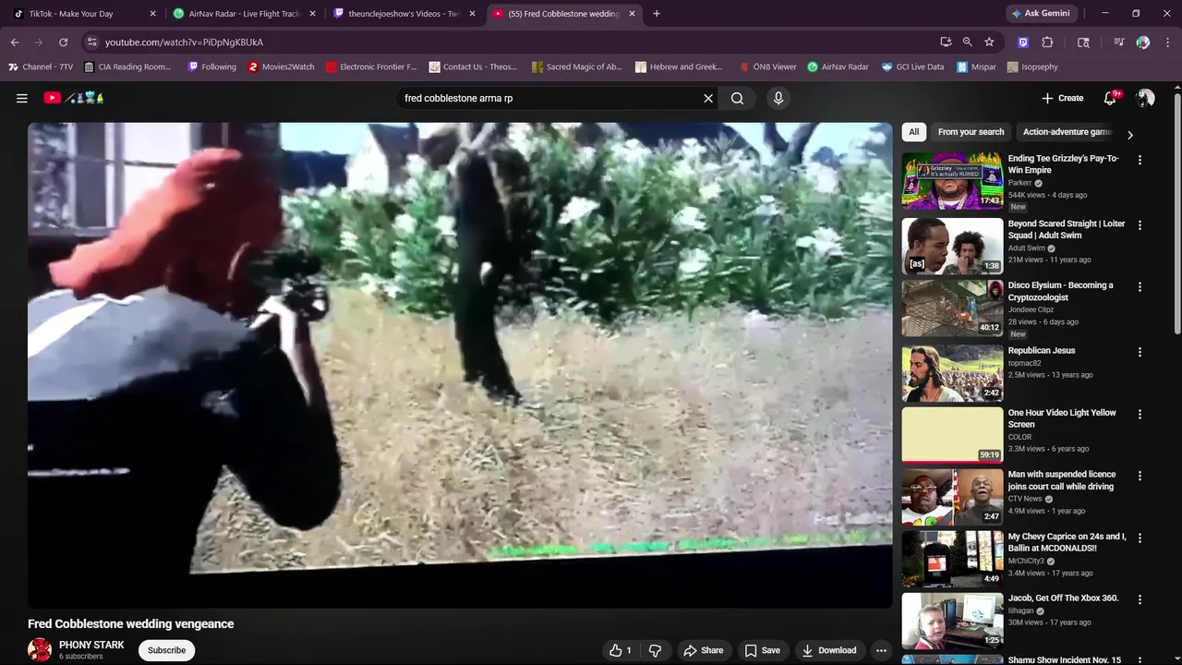This screenshot has height=665, width=1182.
Task: Open options for suspended licence video
Action: pos(1140,476)
